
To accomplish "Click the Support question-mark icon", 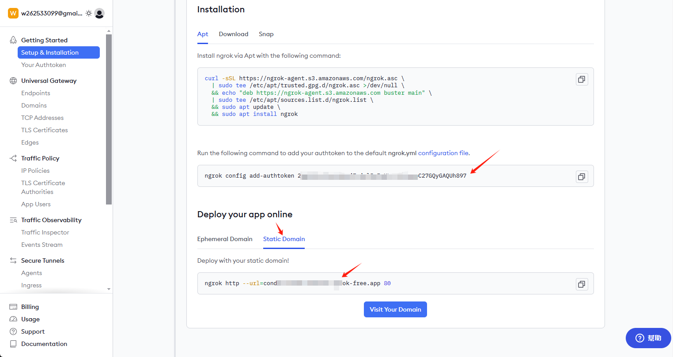I will tap(13, 331).
